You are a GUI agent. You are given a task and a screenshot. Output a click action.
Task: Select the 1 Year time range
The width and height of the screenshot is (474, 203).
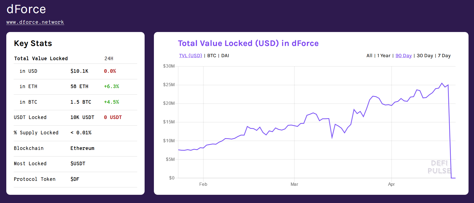point(384,55)
